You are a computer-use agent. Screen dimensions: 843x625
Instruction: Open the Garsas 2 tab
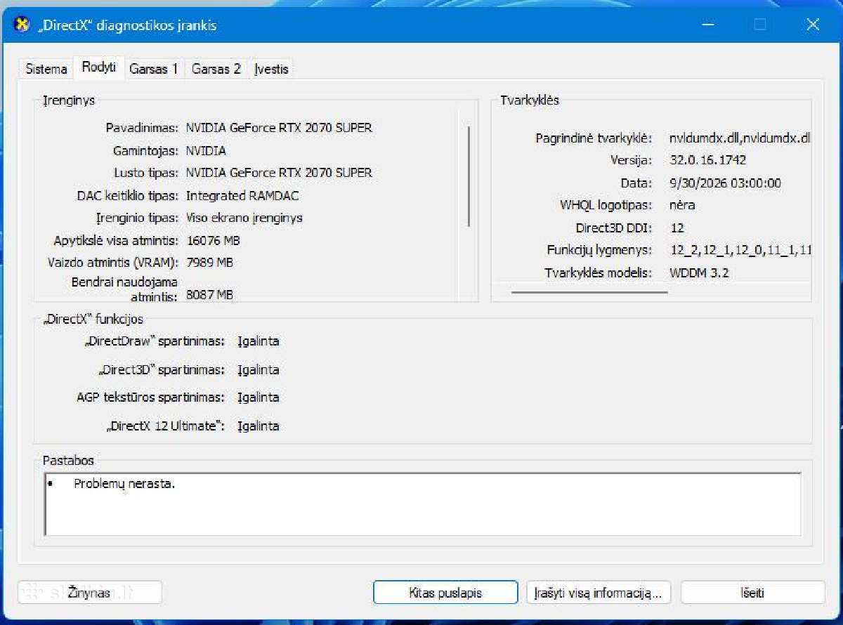[x=216, y=69]
